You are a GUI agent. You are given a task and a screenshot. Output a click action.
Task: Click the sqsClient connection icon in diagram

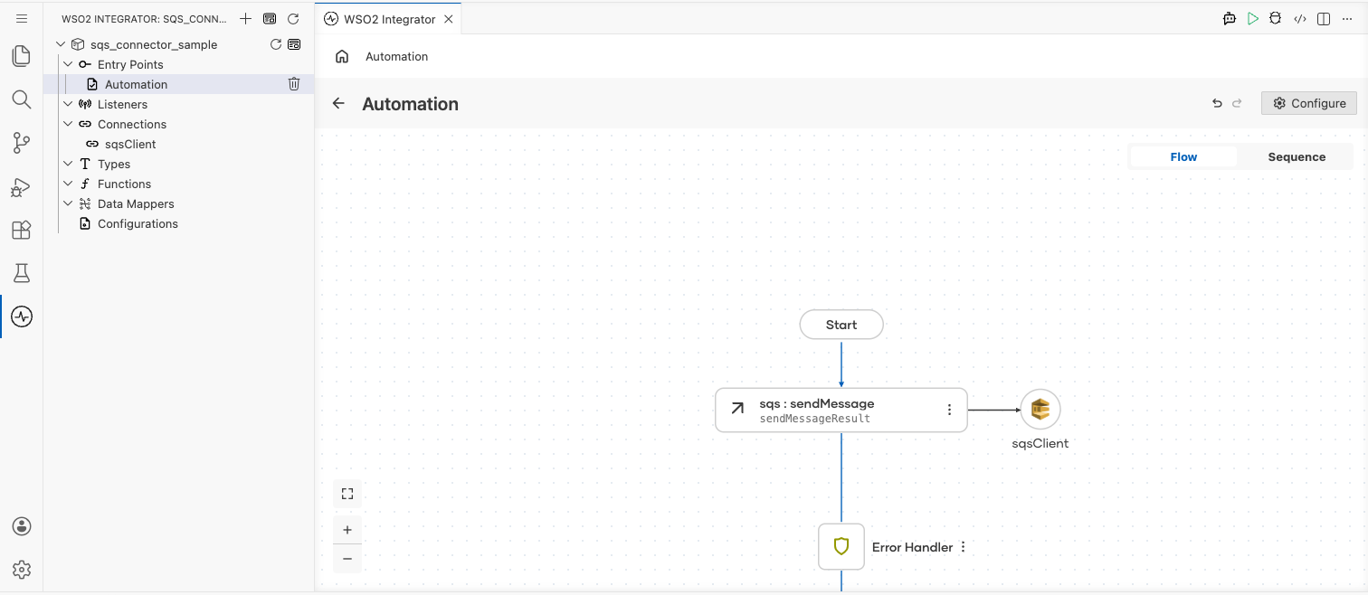[1040, 410]
